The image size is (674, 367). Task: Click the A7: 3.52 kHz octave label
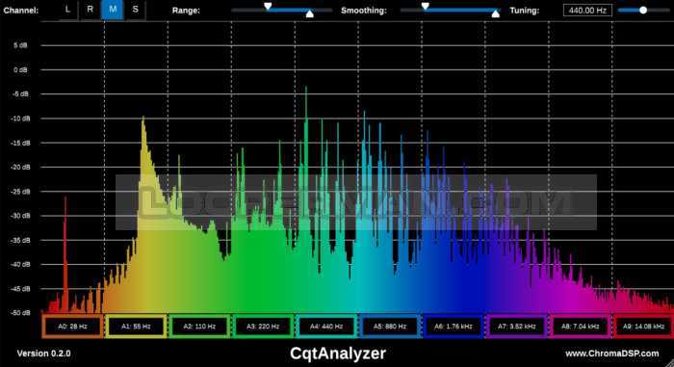click(517, 327)
